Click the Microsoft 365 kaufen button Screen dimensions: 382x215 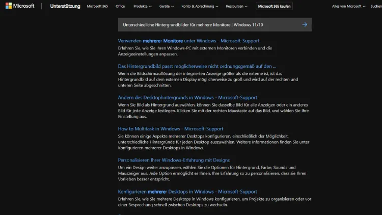[274, 6]
